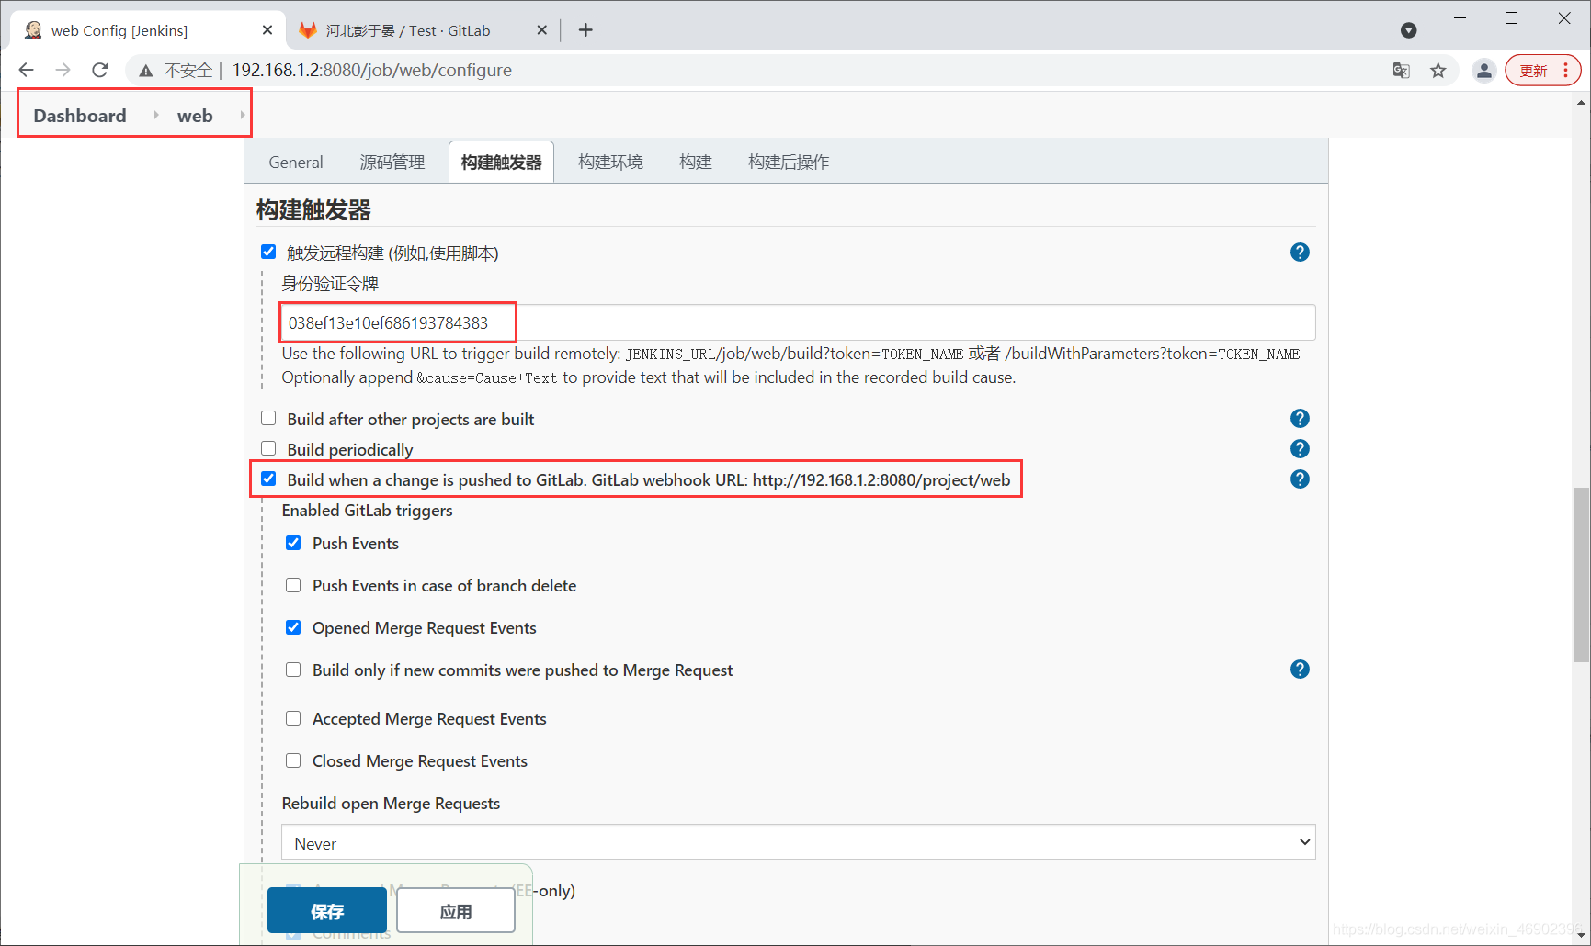Click the browser forward arrow

[63, 70]
